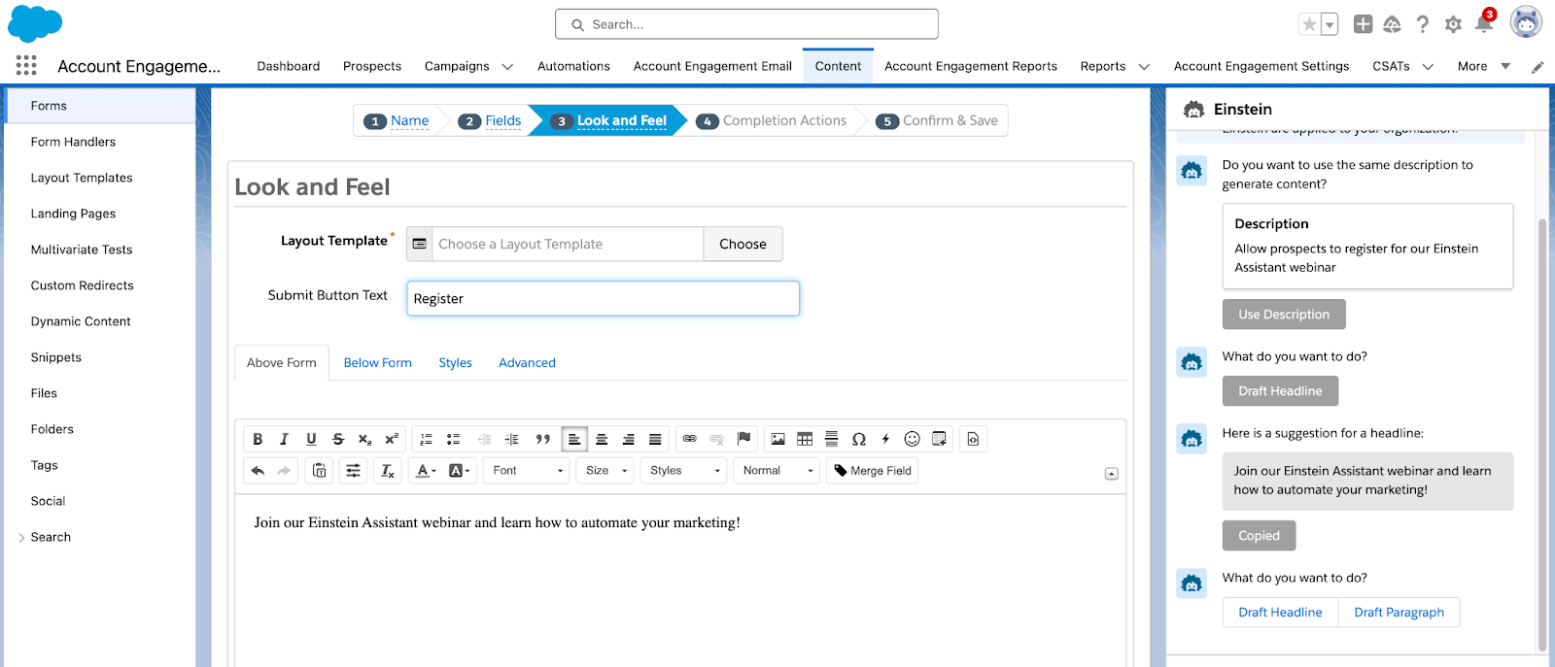
Task: Expand the Reports menu chevron
Action: [x=1144, y=67]
